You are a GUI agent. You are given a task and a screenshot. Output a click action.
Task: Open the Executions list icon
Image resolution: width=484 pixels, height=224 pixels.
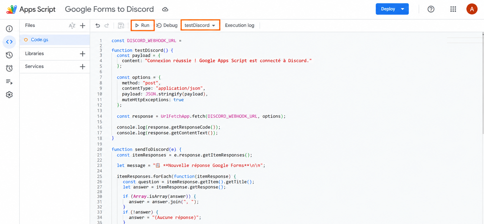point(9,82)
